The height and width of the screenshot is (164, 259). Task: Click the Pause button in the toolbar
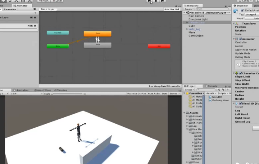156,1
